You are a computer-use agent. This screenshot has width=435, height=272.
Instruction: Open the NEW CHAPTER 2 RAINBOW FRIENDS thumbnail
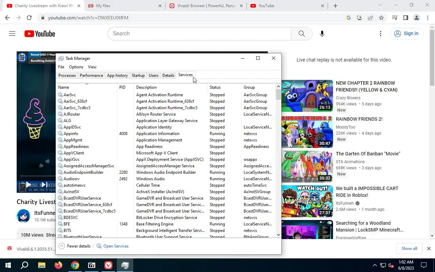pos(307,96)
